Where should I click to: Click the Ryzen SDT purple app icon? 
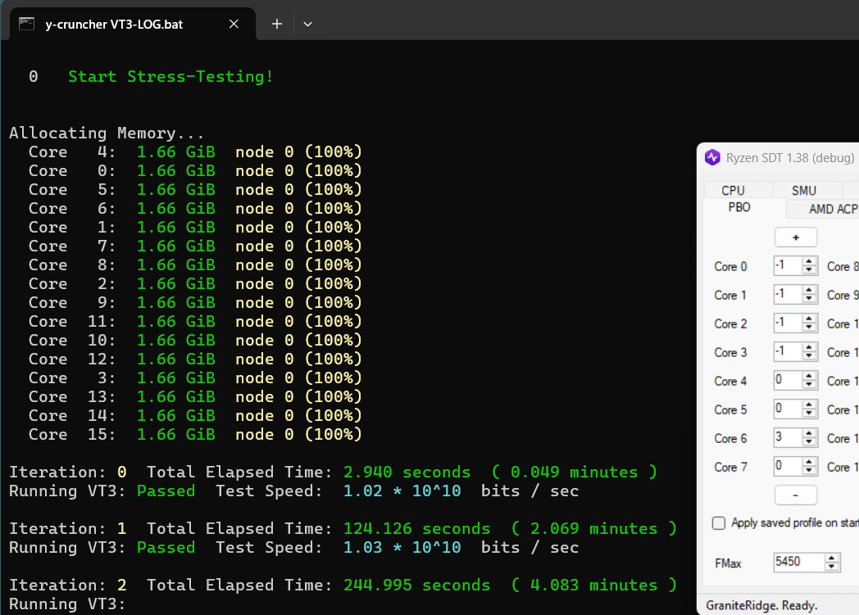point(712,157)
